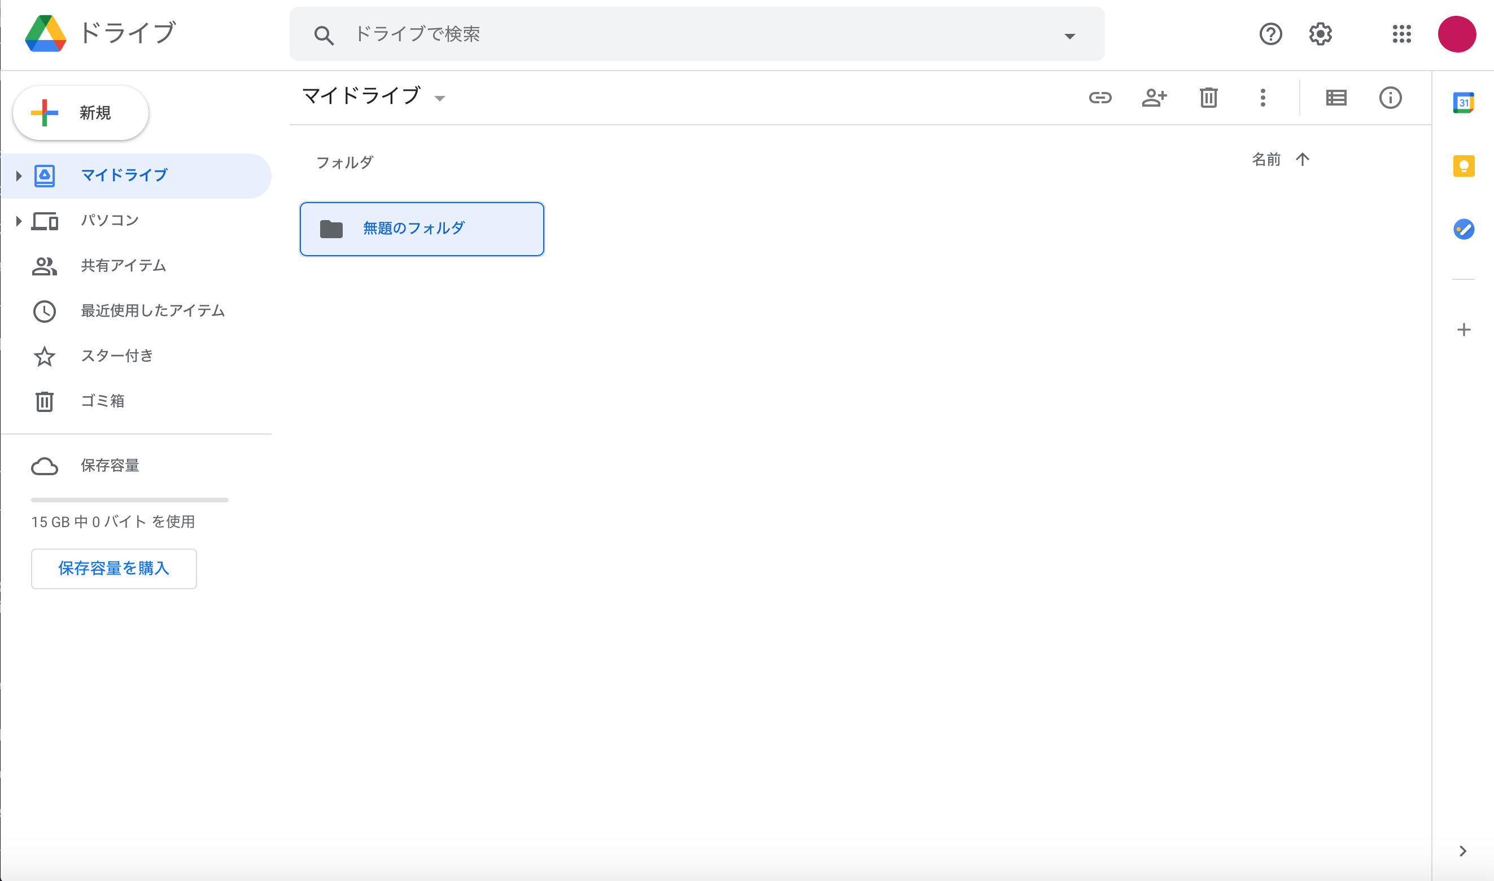Click the storage usage progress bar
This screenshot has width=1494, height=881.
pos(129,500)
